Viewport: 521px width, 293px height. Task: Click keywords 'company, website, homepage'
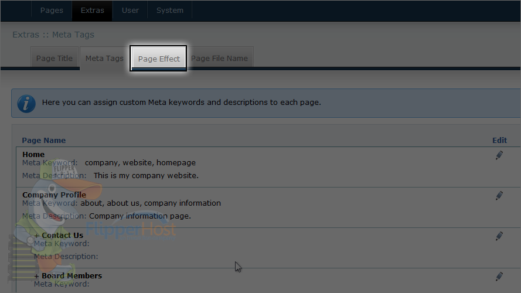(140, 163)
